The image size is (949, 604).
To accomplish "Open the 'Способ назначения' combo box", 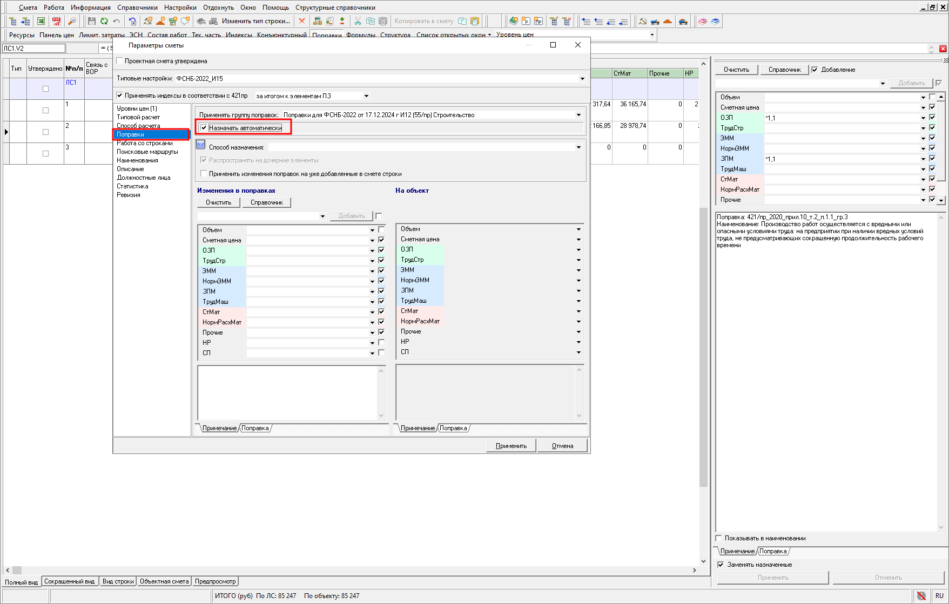I will (578, 147).
